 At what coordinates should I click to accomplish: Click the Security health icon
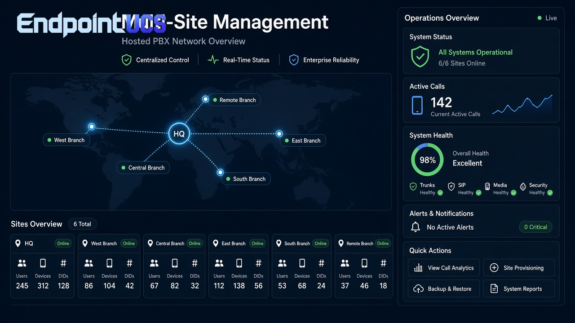click(x=523, y=187)
